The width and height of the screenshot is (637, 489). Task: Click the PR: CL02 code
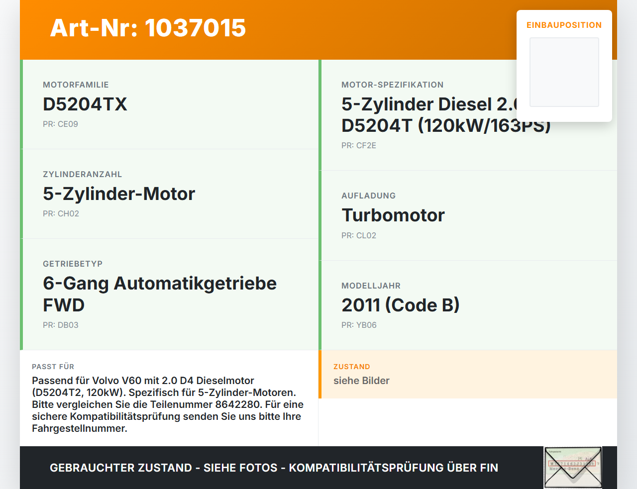(x=359, y=235)
